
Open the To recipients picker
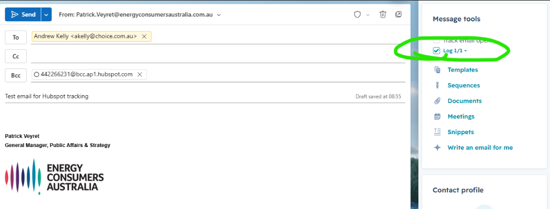tap(16, 37)
